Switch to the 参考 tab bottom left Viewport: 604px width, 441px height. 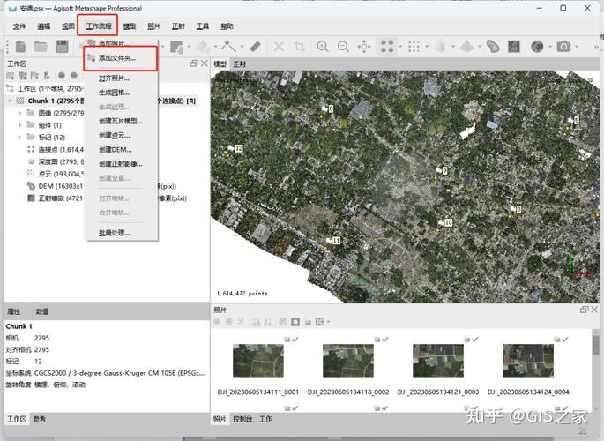point(39,419)
